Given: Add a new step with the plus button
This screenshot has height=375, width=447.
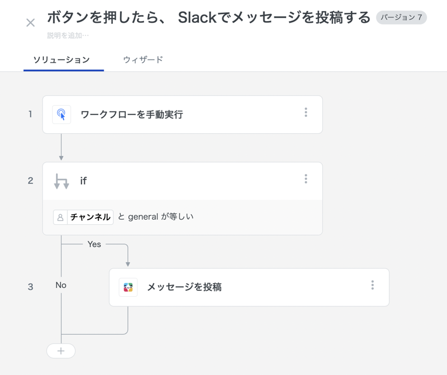Looking at the screenshot, I should click(61, 351).
